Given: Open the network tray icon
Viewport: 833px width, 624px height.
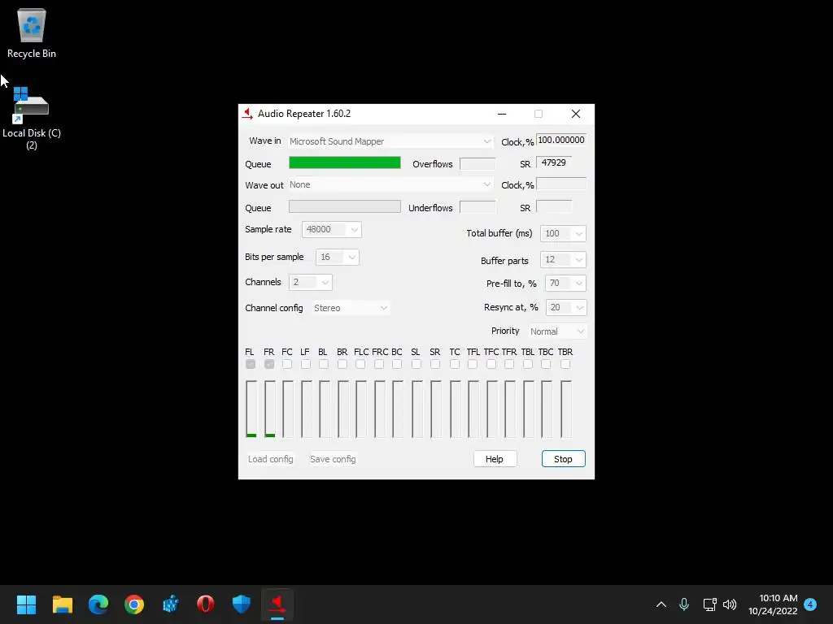Looking at the screenshot, I should (709, 604).
